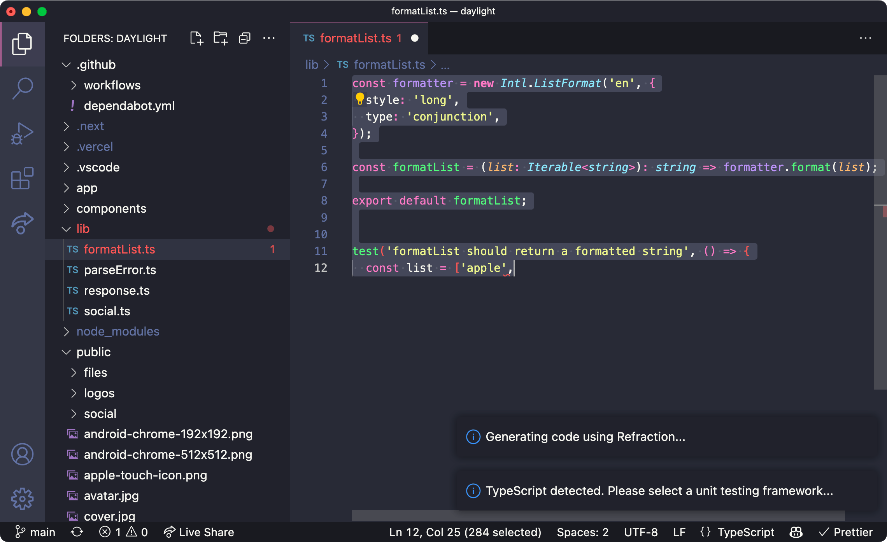
Task: Collapse all folders in explorer
Action: click(x=245, y=38)
